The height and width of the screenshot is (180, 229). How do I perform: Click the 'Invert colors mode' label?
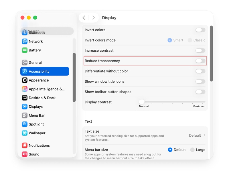click(x=100, y=40)
